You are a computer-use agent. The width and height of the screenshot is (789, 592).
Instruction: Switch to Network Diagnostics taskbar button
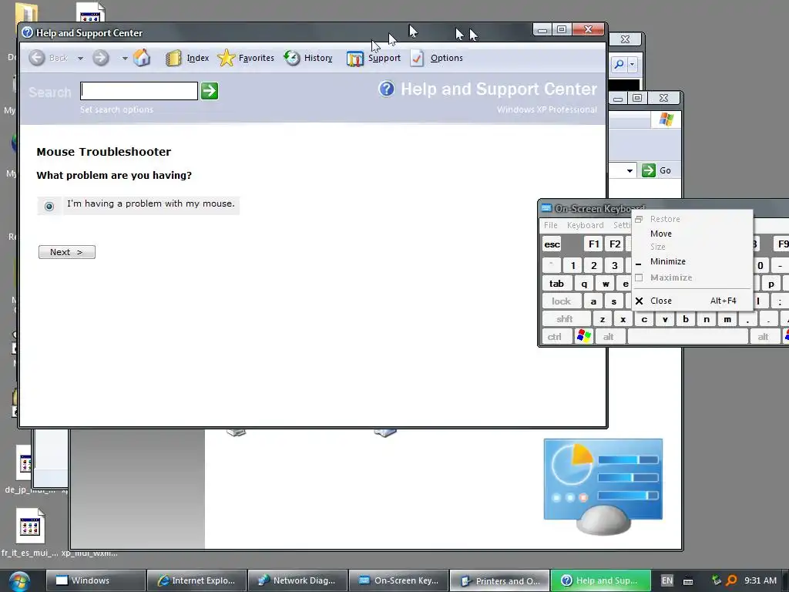(x=298, y=581)
